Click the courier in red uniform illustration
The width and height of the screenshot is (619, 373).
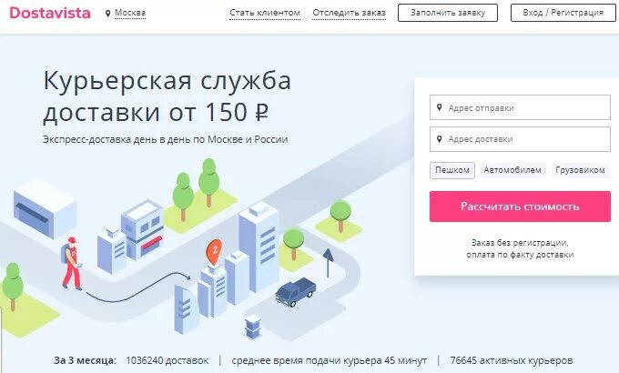click(71, 263)
